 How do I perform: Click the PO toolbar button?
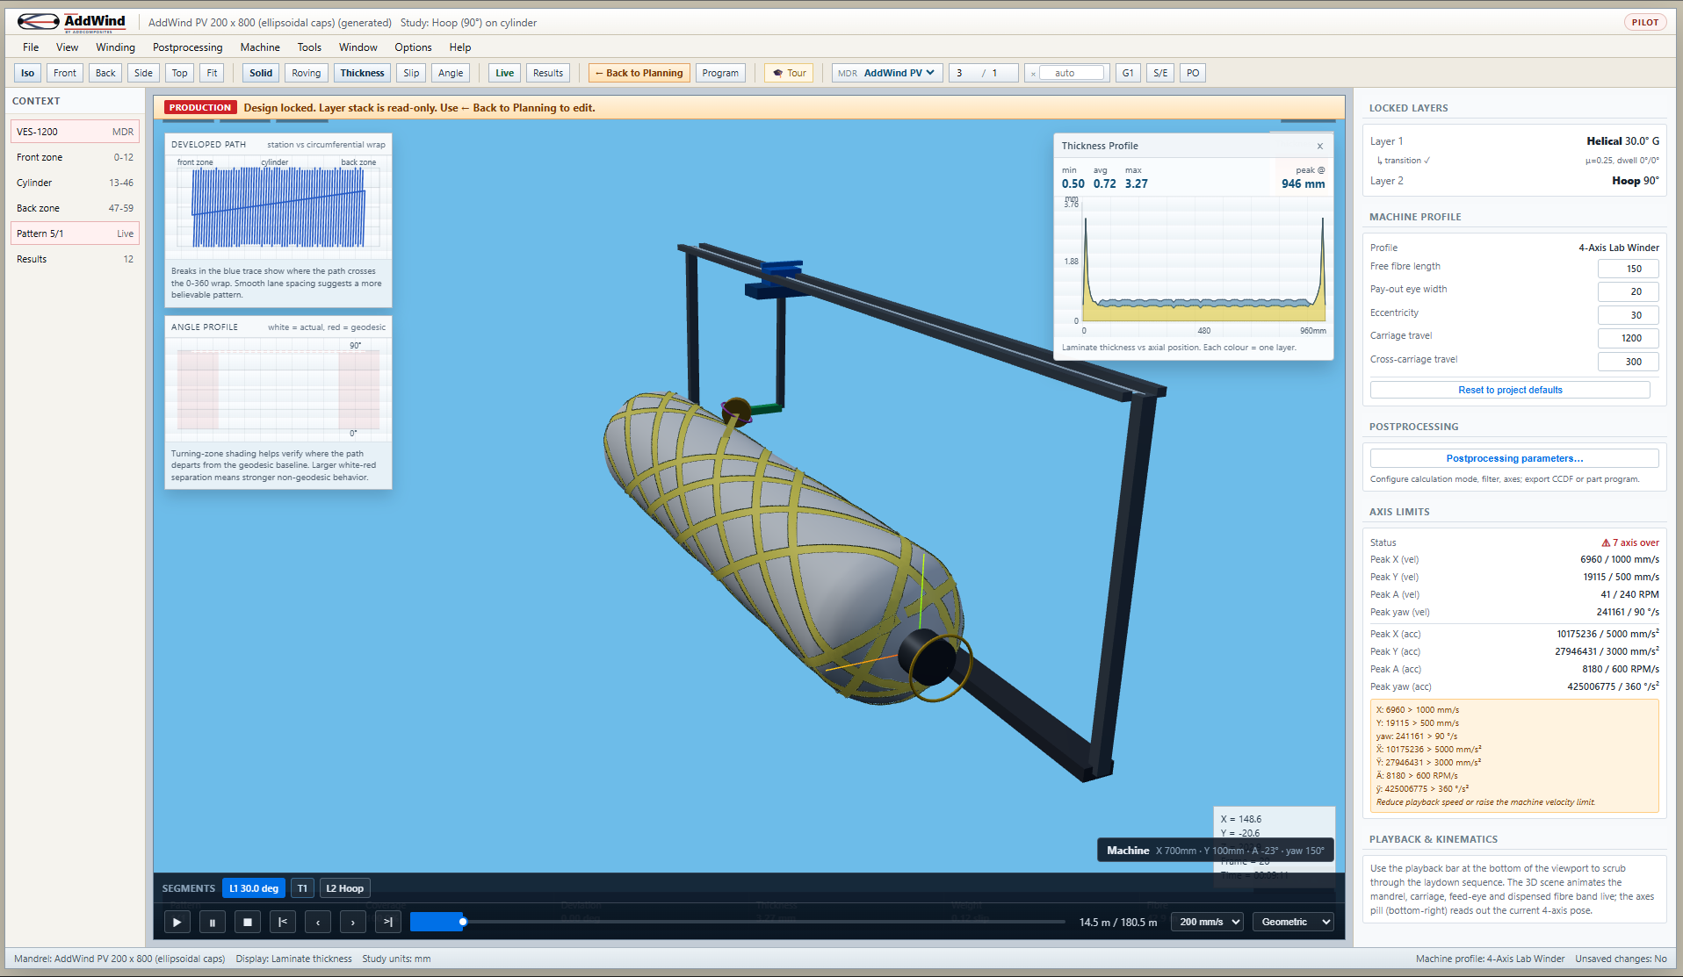[x=1192, y=73]
